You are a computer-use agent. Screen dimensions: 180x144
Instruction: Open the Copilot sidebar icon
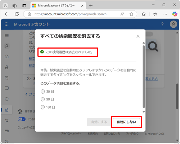[175, 14]
